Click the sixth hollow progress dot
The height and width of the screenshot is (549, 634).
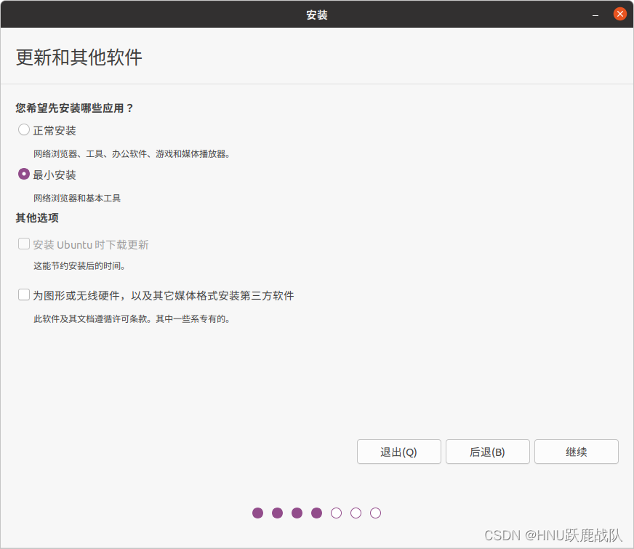[x=356, y=513]
